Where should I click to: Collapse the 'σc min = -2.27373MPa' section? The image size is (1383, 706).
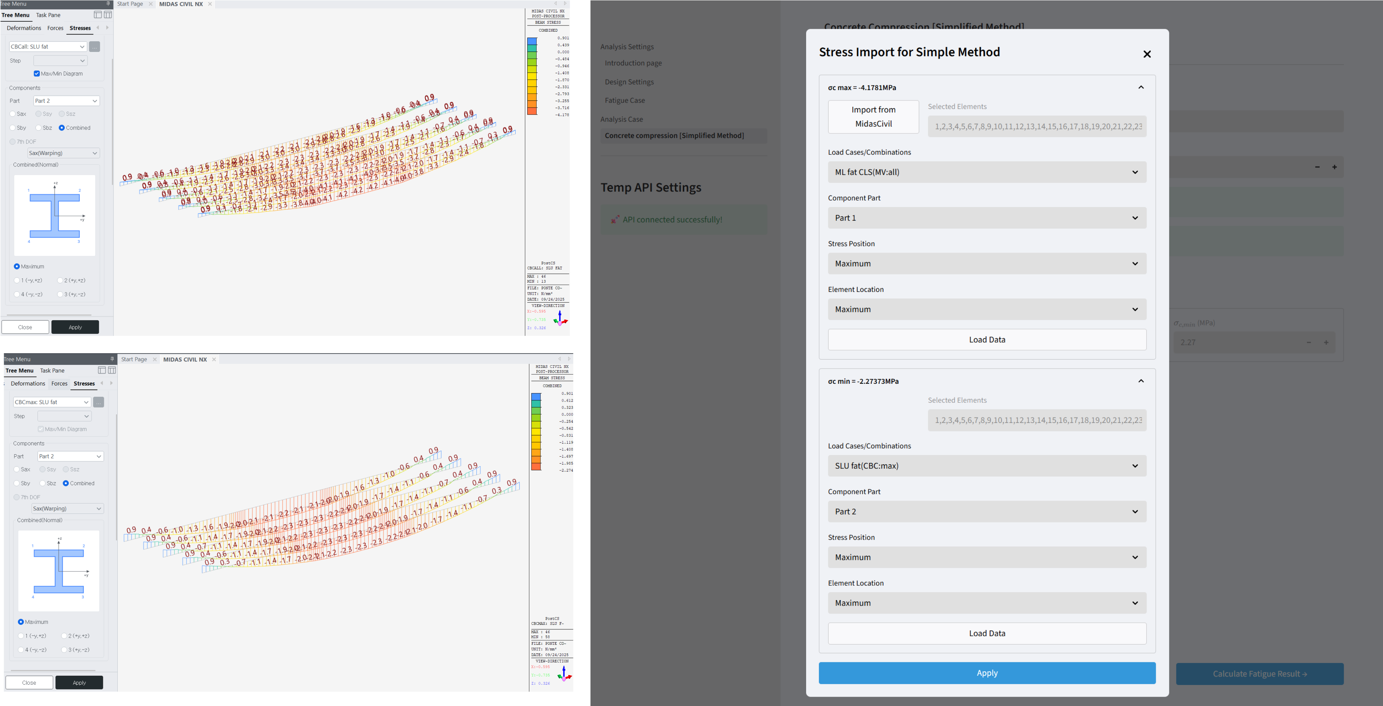[x=1141, y=381]
